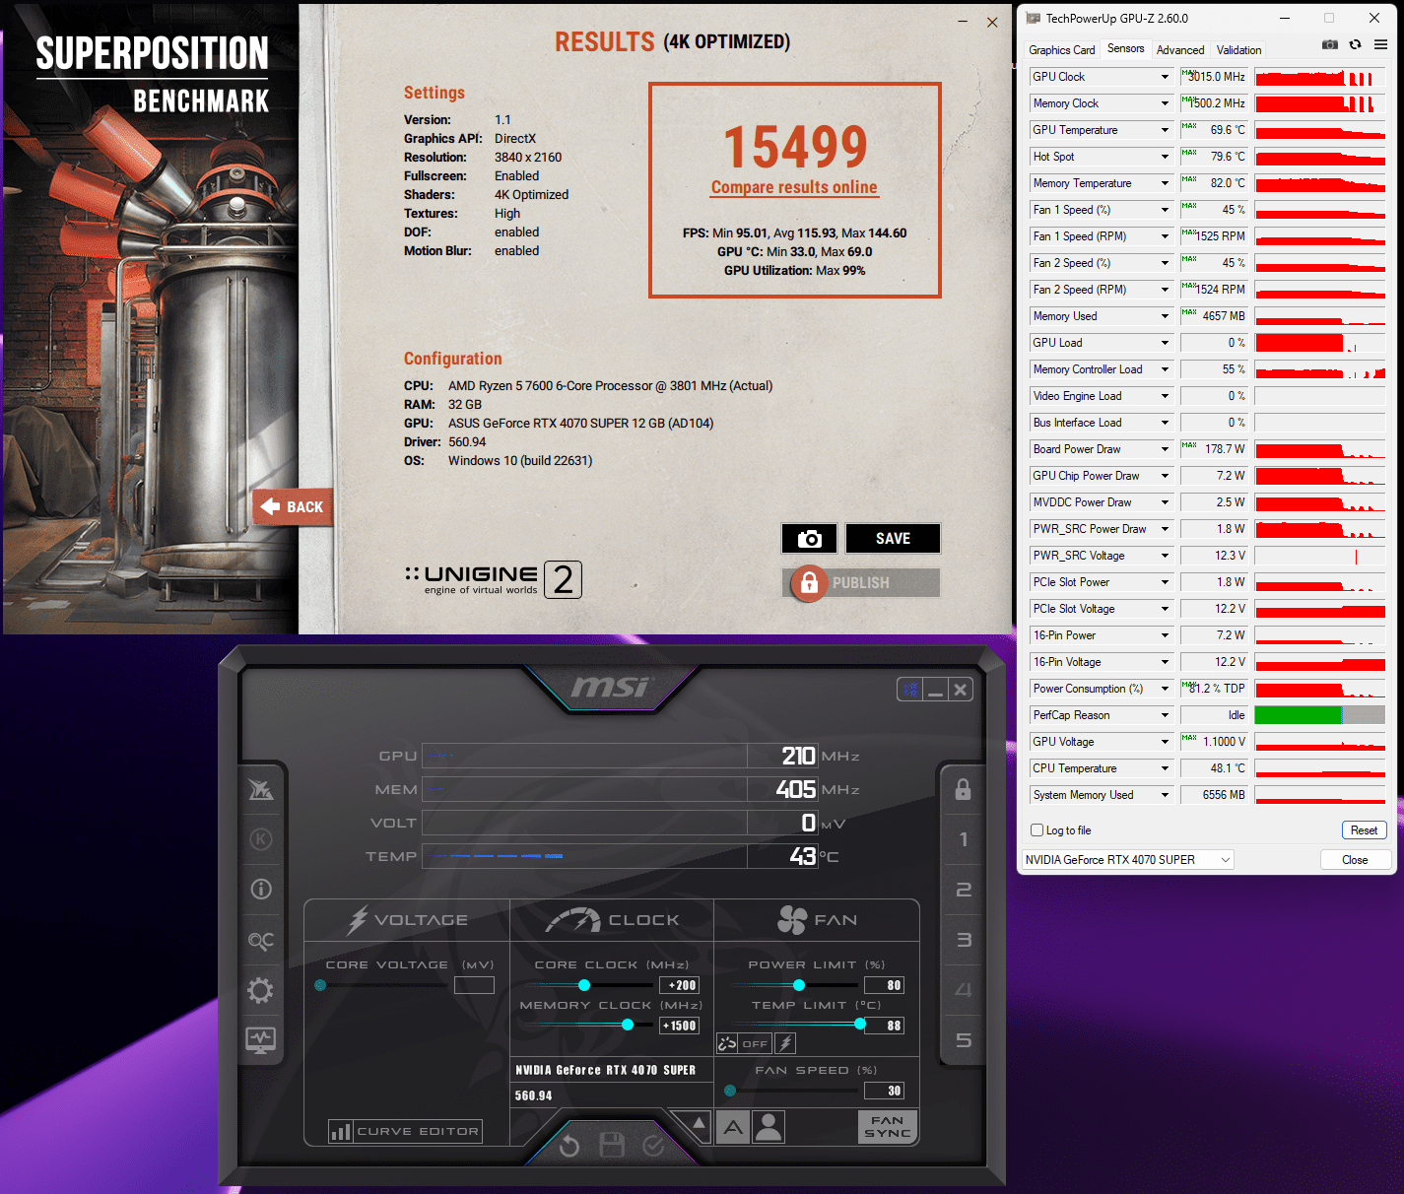
Task: Click the Superposition camera screenshot button
Action: 810,539
